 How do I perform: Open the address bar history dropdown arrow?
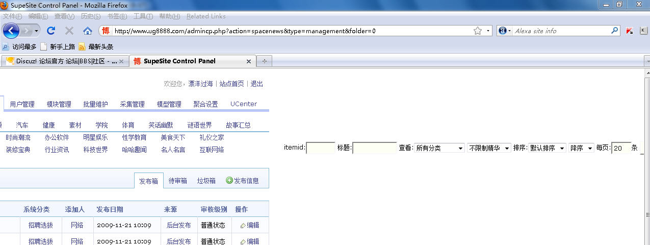tap(488, 31)
